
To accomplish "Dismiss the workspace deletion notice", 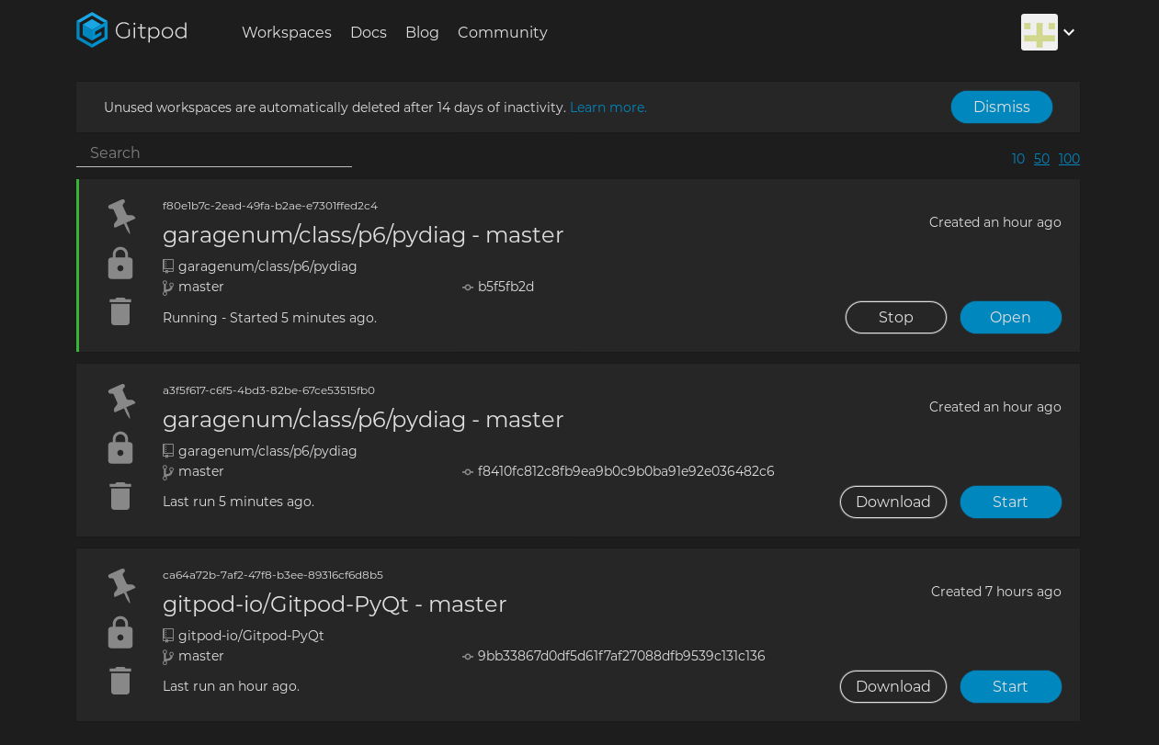I will pyautogui.click(x=1001, y=107).
